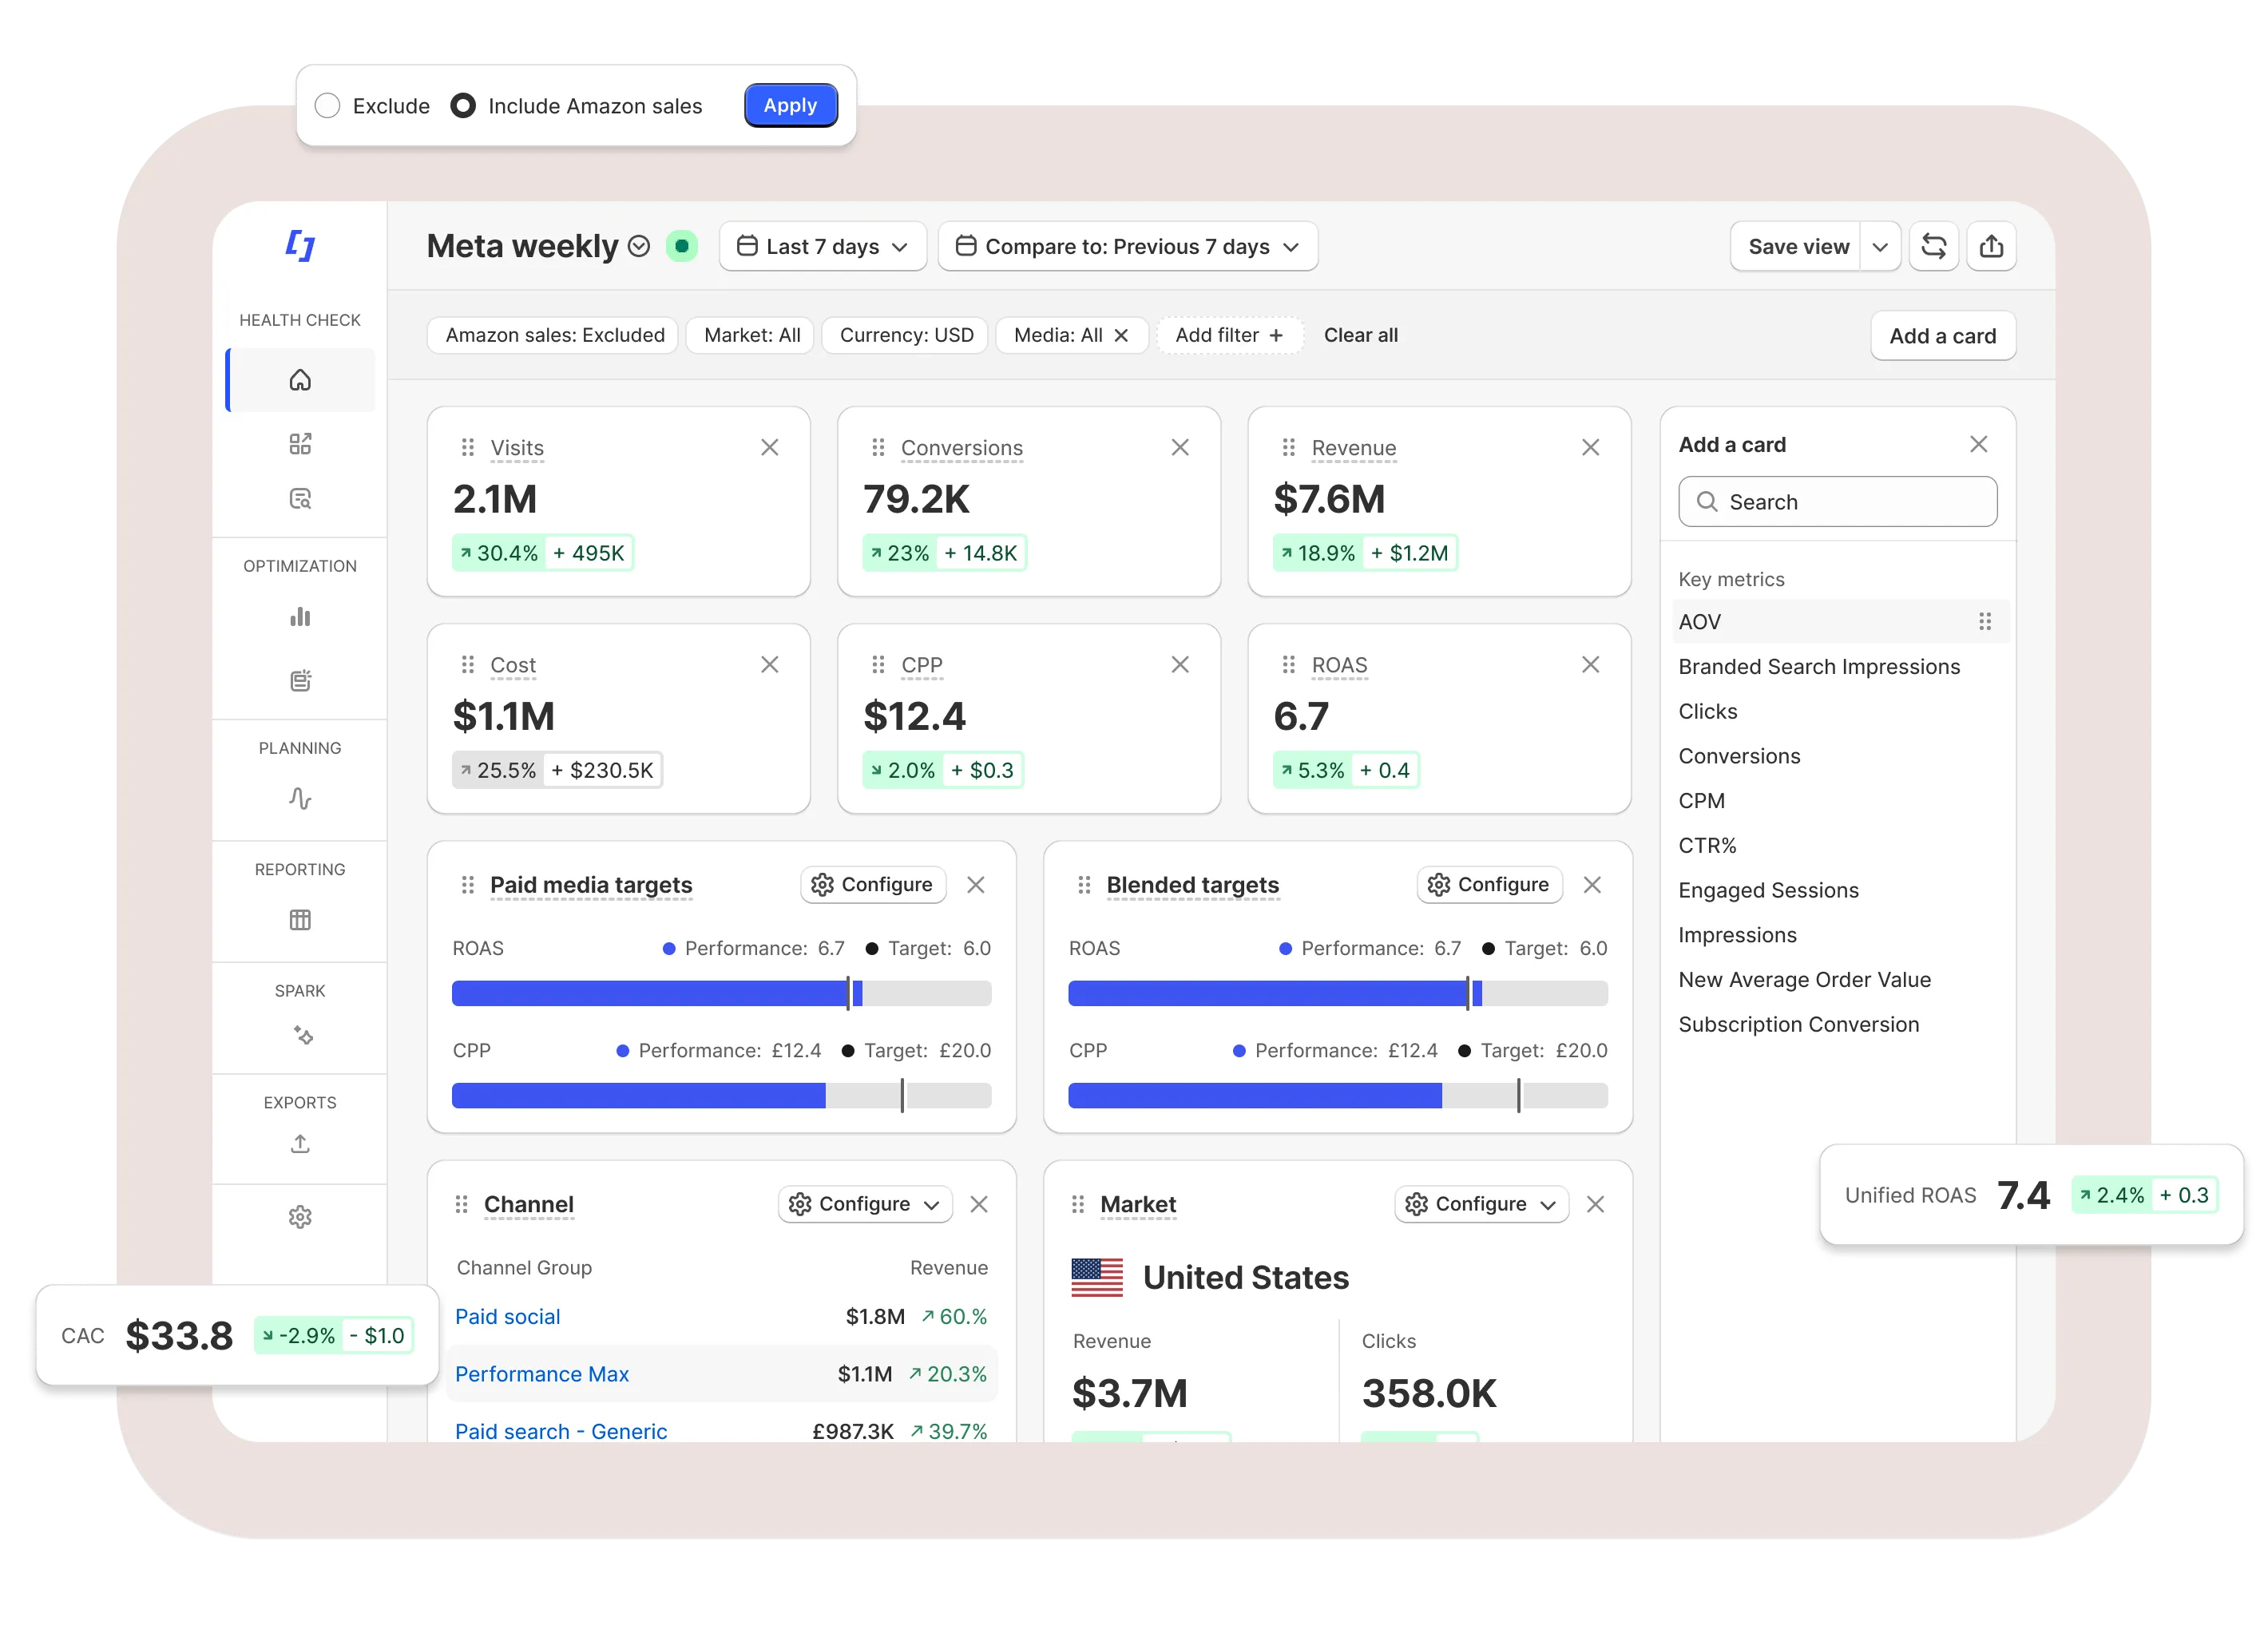Open the Exports upload icon
This screenshot has width=2268, height=1637.
pyautogui.click(x=300, y=1143)
